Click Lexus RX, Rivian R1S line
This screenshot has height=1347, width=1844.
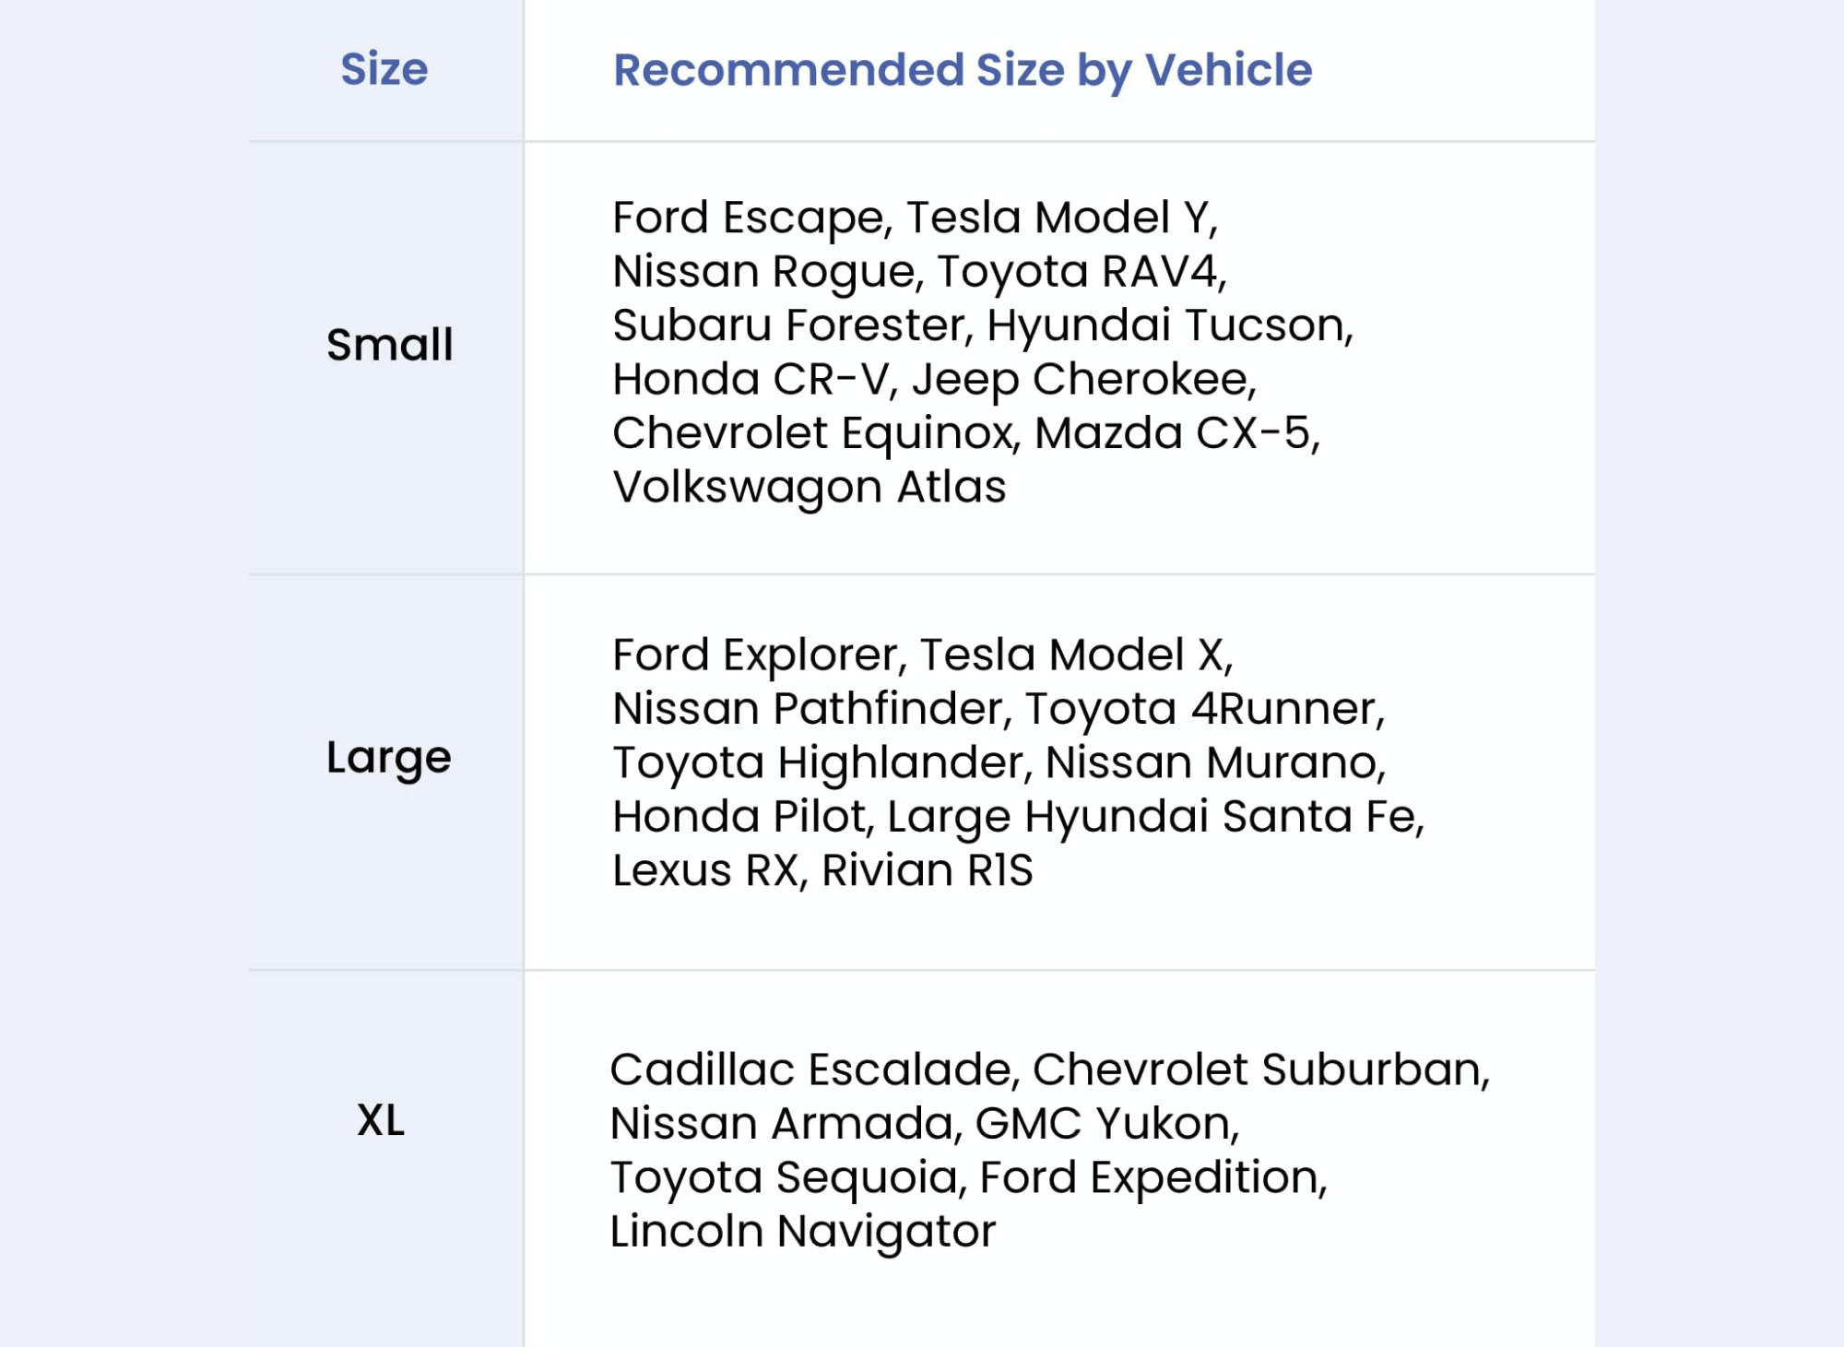click(x=823, y=871)
